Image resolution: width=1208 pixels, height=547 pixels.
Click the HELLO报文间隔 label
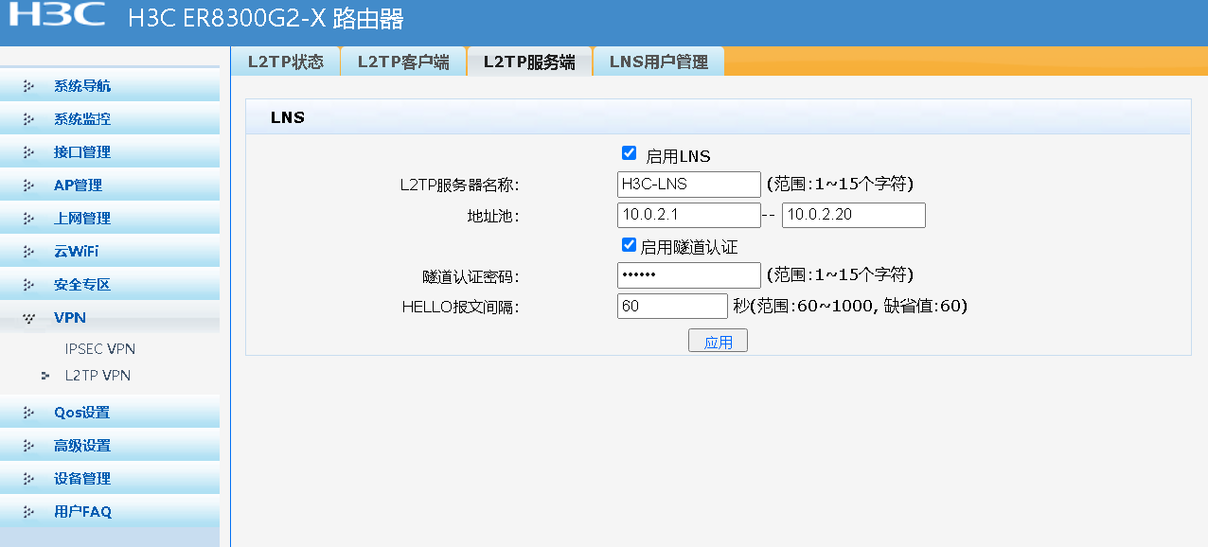(460, 307)
